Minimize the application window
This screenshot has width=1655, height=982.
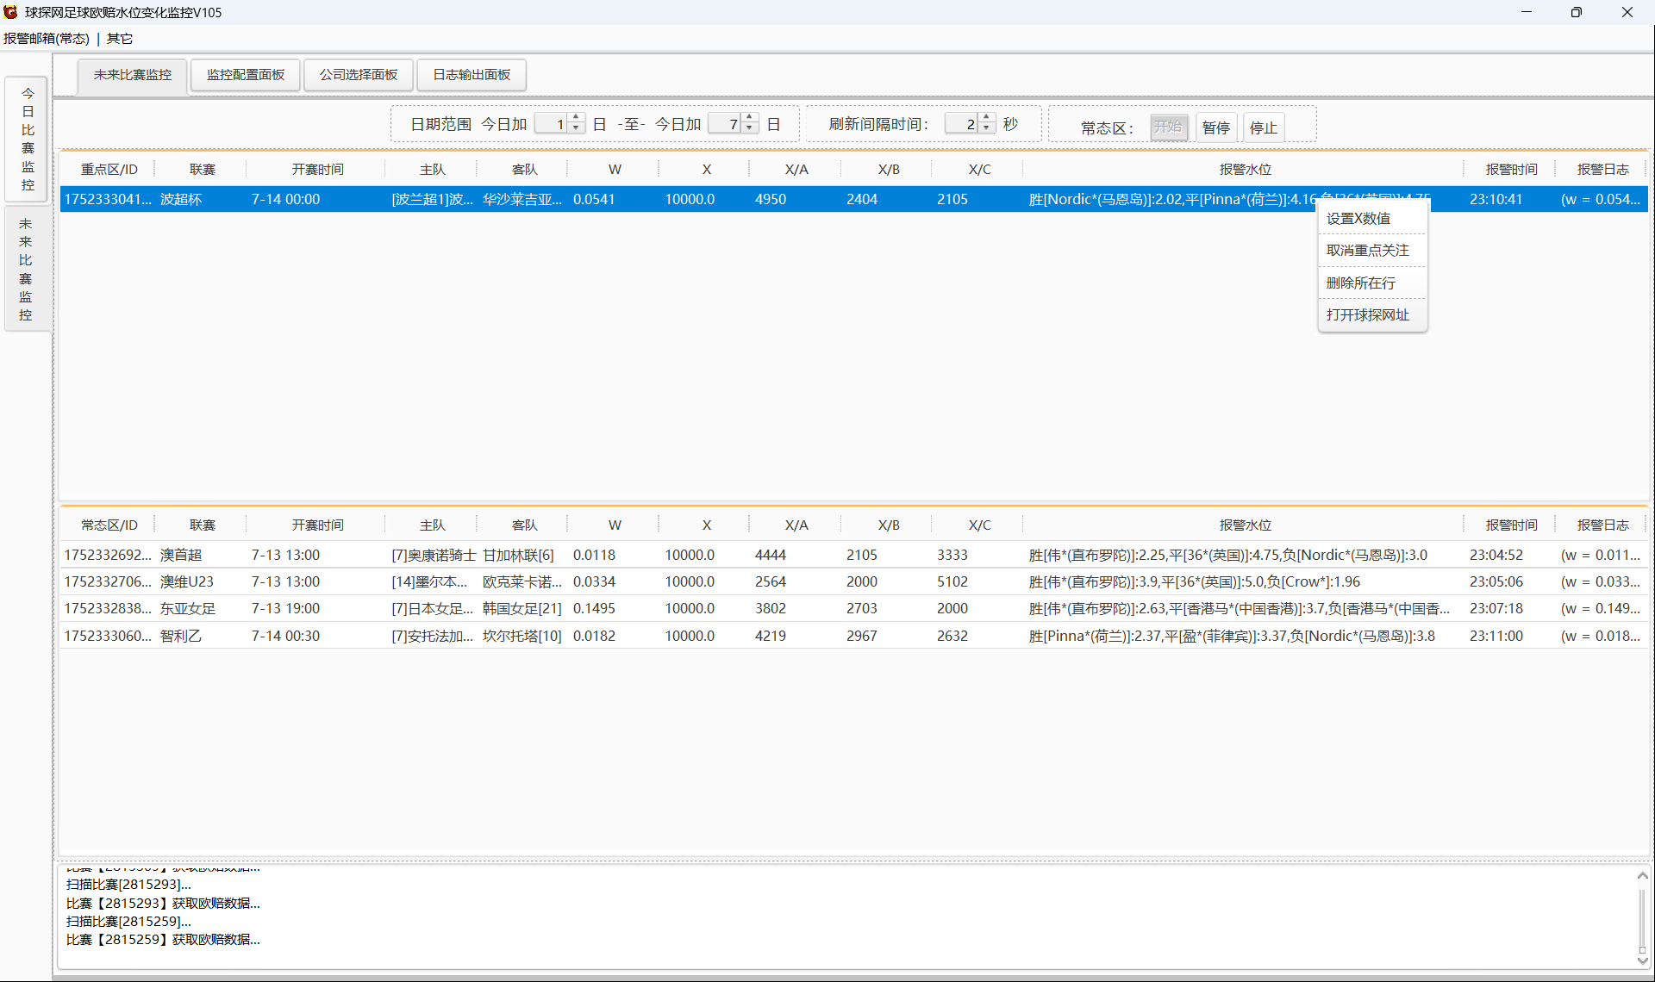[1526, 12]
